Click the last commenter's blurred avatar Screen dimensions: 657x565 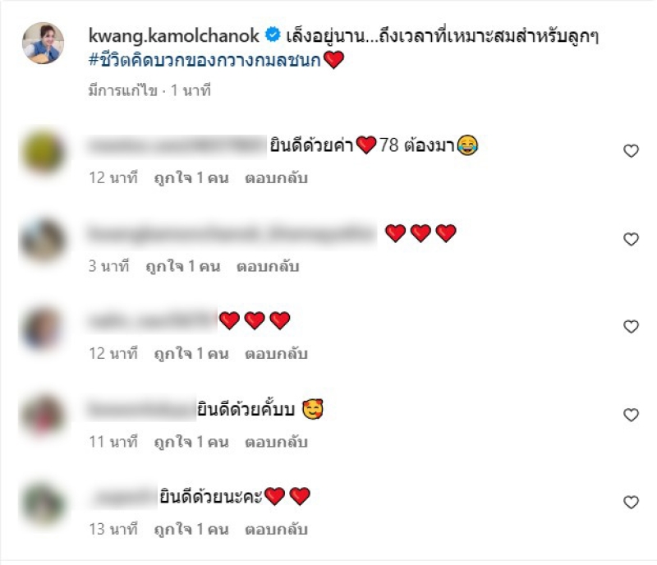[44, 503]
